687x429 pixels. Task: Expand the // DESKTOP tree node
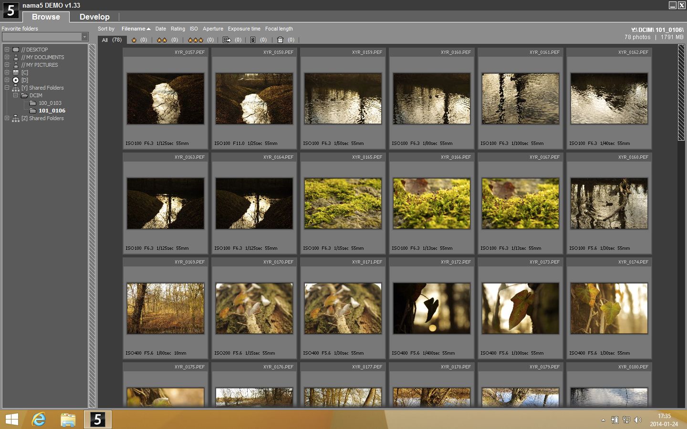tap(7, 50)
